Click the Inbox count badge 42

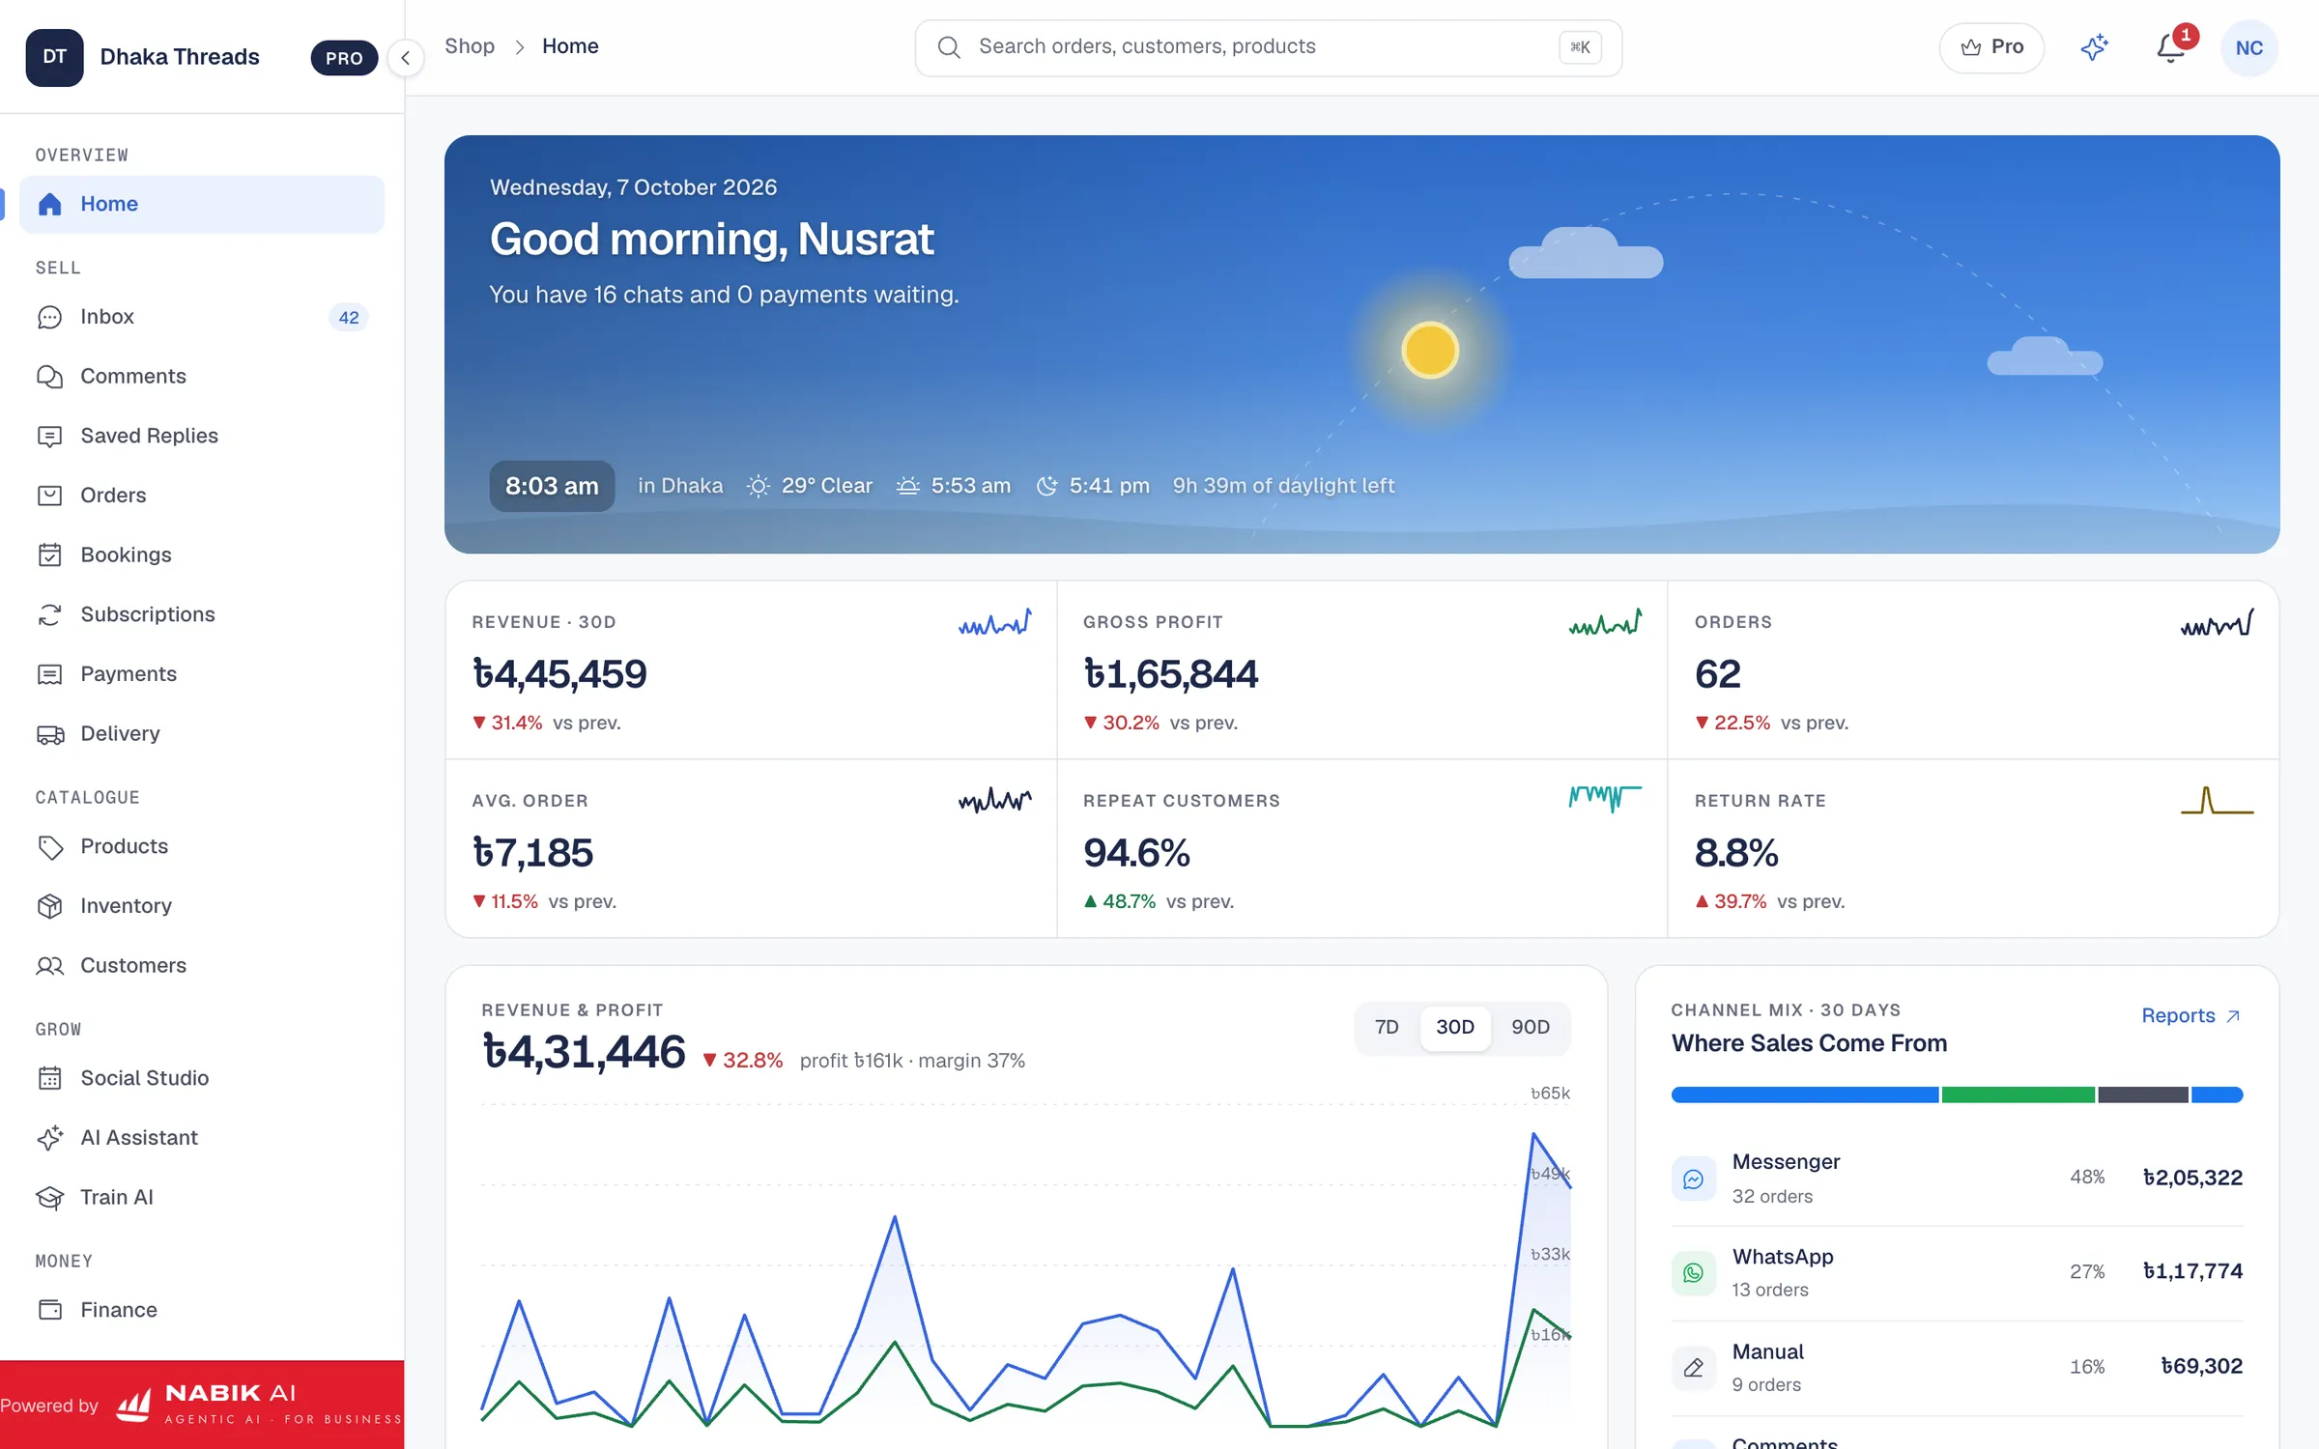pyautogui.click(x=349, y=317)
